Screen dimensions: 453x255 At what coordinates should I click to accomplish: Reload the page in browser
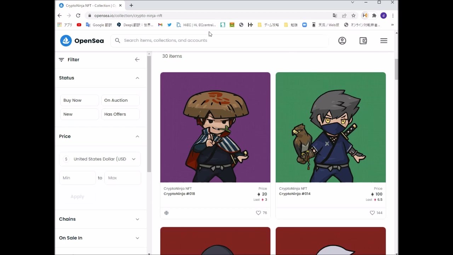tap(78, 16)
